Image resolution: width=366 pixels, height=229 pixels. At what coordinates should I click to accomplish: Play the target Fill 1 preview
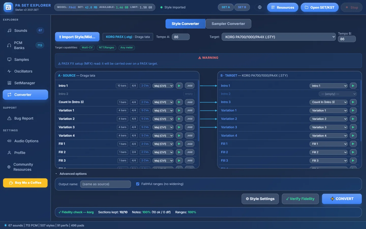tap(353, 144)
